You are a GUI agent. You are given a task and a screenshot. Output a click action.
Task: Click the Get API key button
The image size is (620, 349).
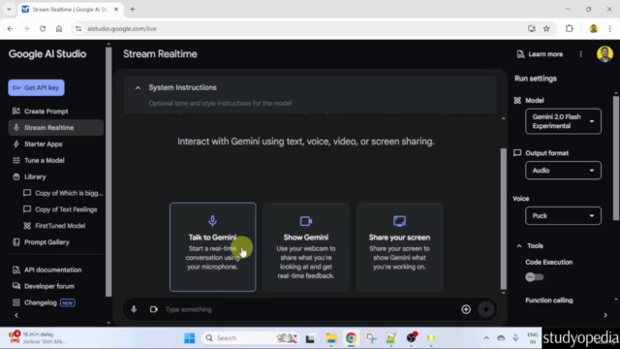tap(36, 88)
